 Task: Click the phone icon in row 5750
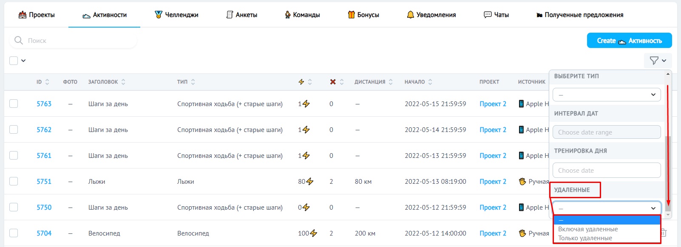[x=521, y=207]
